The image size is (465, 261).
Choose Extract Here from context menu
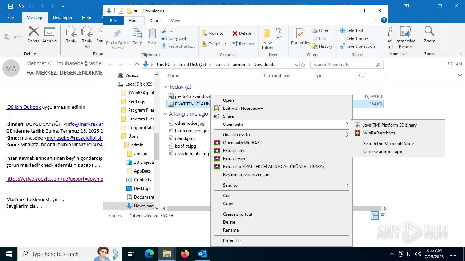point(281,159)
